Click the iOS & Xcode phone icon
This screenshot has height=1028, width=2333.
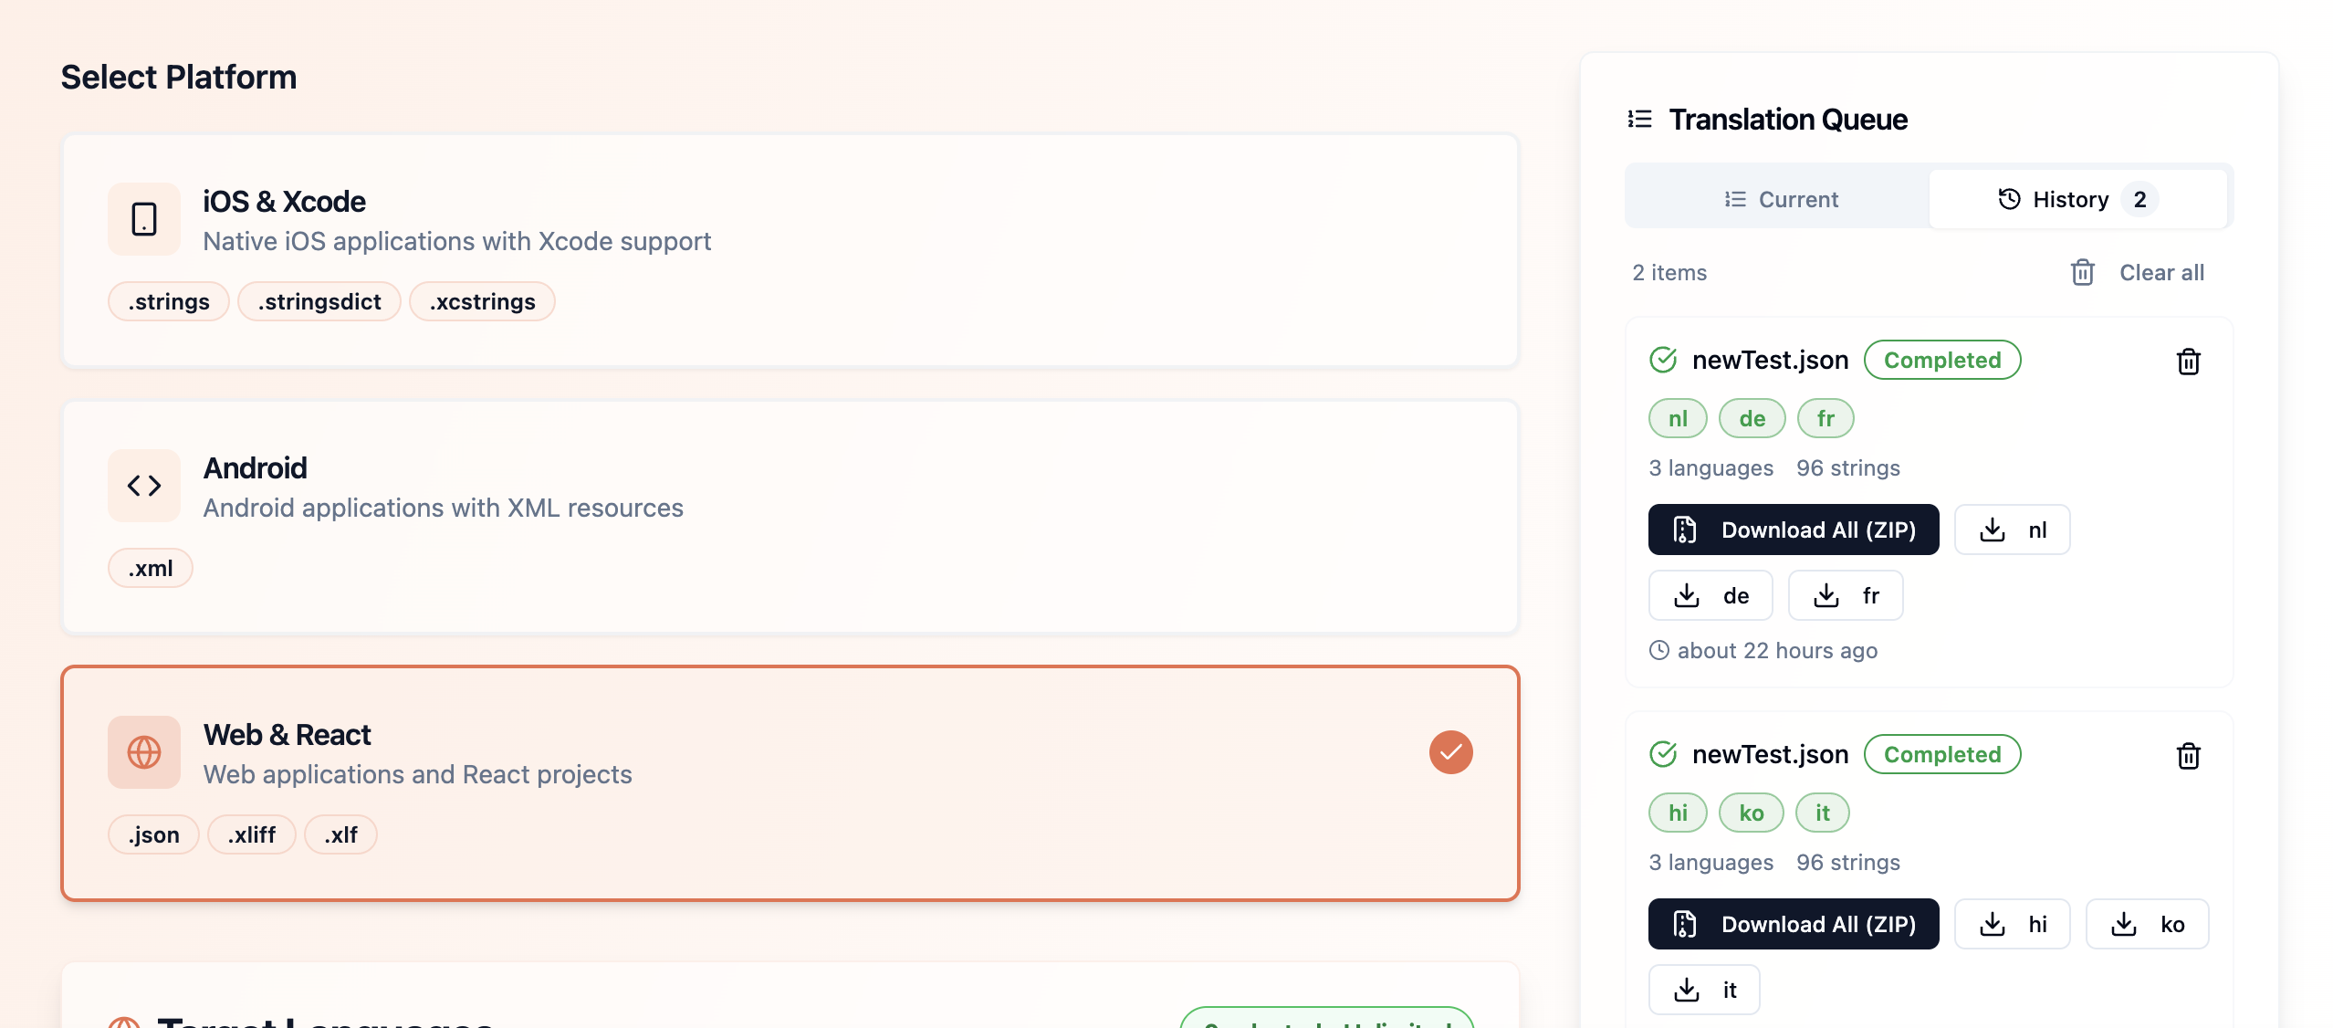pos(143,218)
